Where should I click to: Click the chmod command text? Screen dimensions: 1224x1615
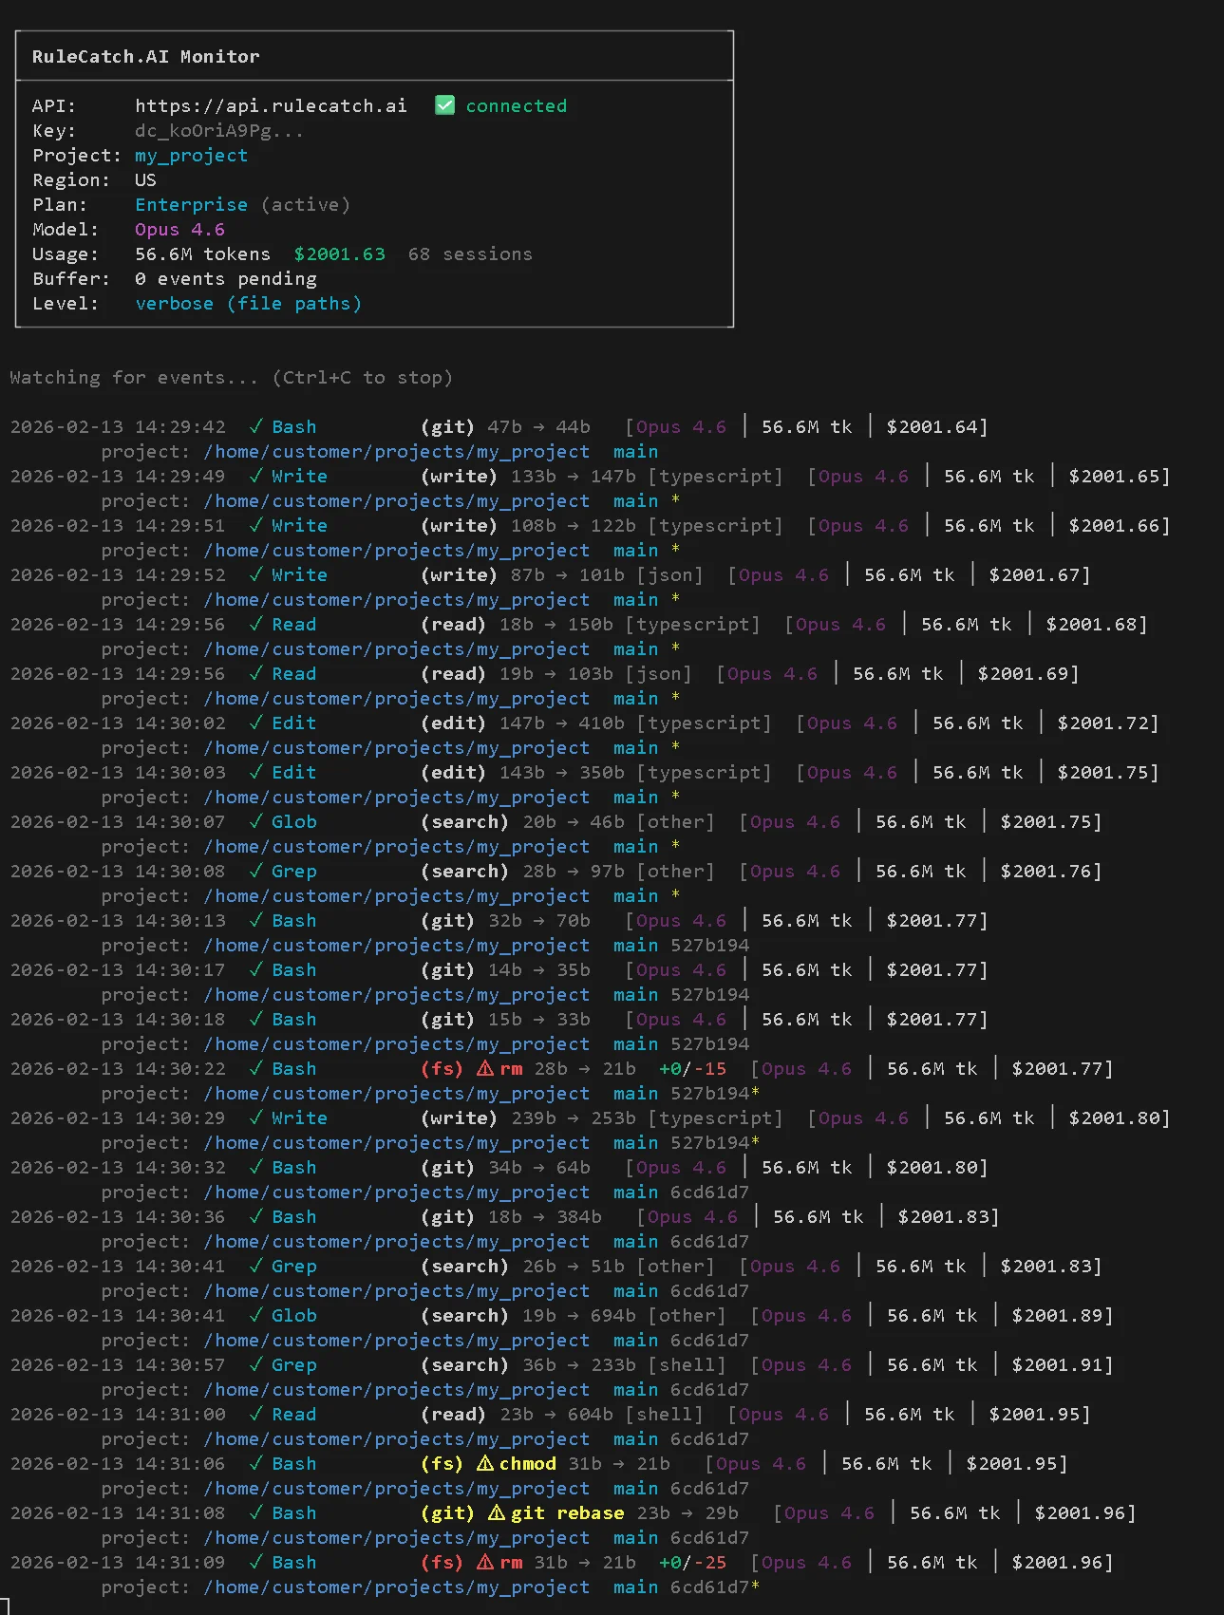[x=528, y=1463]
